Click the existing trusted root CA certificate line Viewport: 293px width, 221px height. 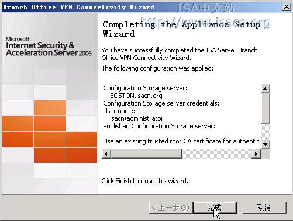181,141
